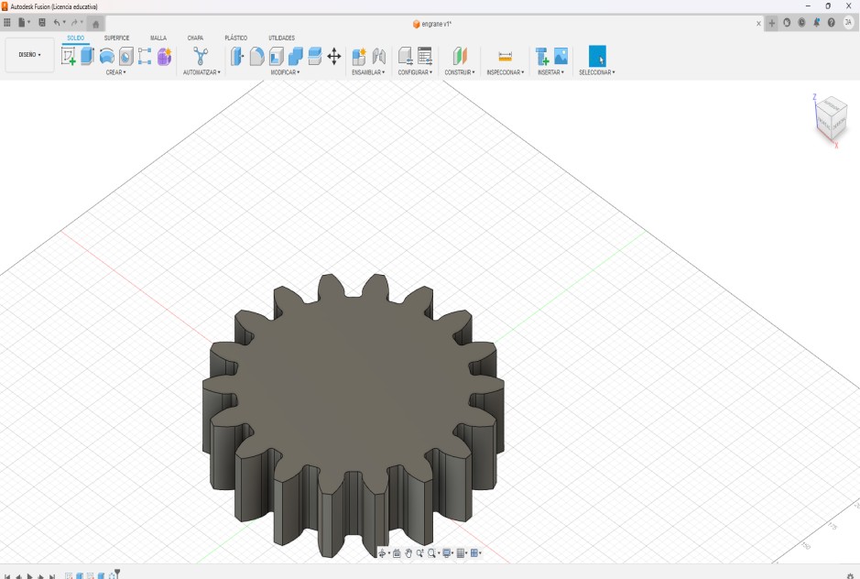Viewport: 860px width, 579px height.
Task: Click the Orbit navigation tool
Action: point(382,553)
